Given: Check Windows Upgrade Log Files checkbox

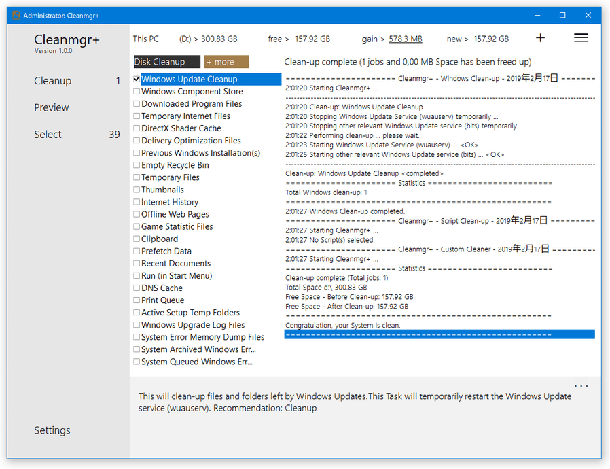Looking at the screenshot, I should click(x=137, y=325).
